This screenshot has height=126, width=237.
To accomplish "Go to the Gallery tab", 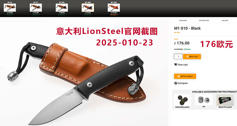I will pyautogui.click(x=225, y=20).
